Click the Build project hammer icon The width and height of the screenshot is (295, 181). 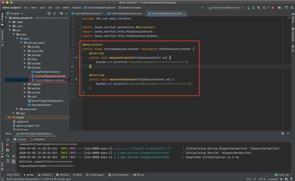(x=202, y=8)
